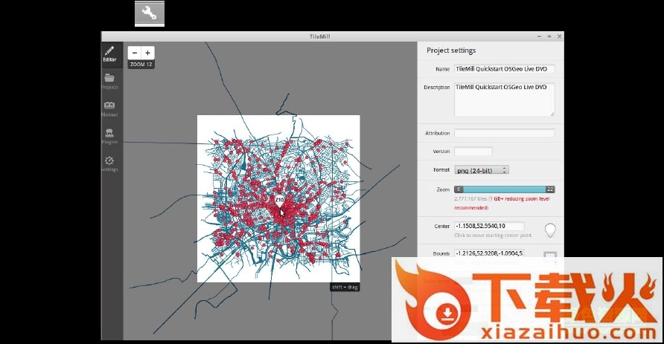Screen dimensions: 664x344
Task: Minimize the TileMill window
Action: [x=539, y=36]
